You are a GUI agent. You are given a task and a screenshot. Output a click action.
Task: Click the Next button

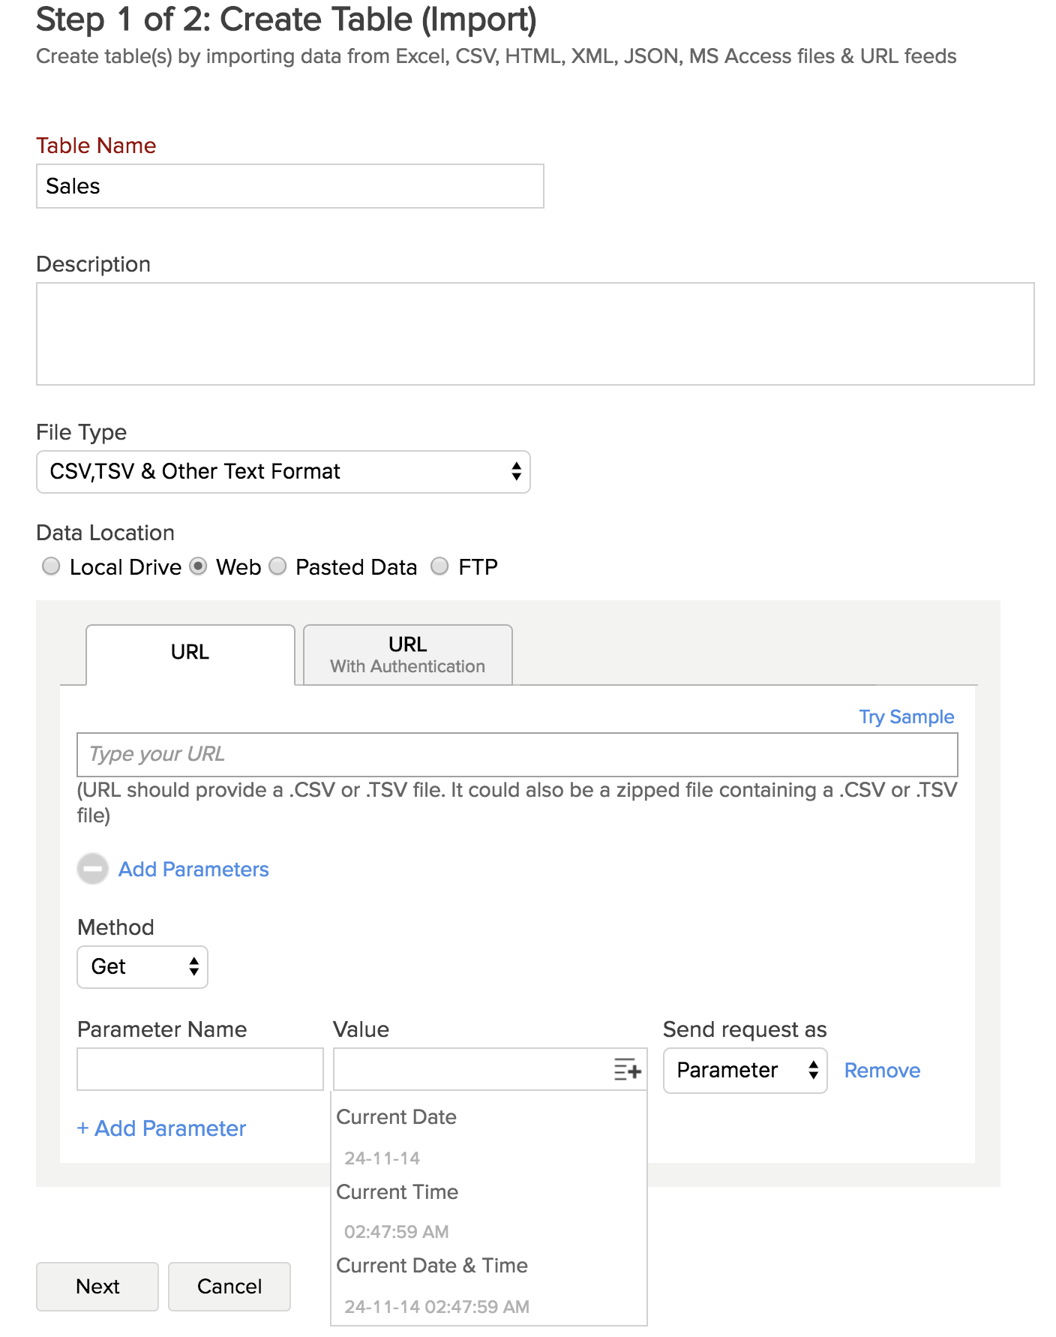coord(97,1287)
